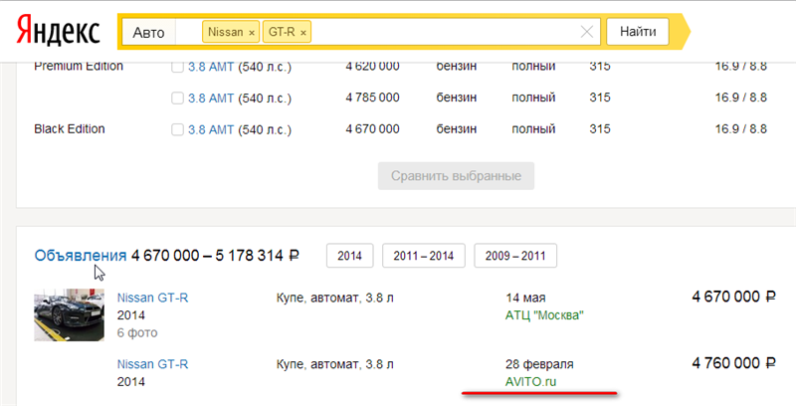The image size is (796, 406).
Task: Click the Yandex logo
Action: click(x=58, y=32)
